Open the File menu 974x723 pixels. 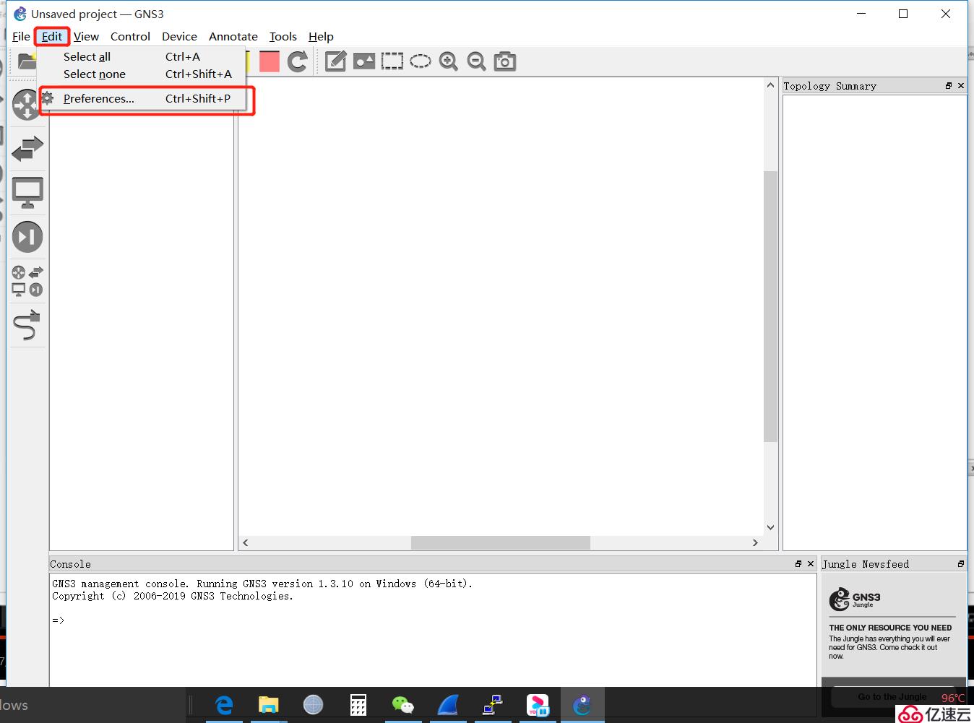[x=21, y=36]
